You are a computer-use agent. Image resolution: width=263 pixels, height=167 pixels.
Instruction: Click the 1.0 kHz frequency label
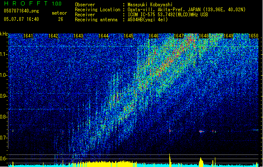(4, 76)
